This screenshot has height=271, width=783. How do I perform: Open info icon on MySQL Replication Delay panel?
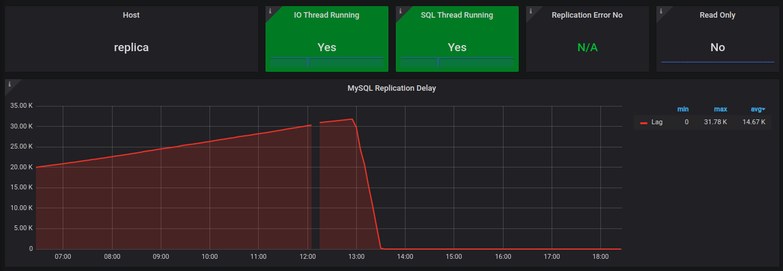point(9,84)
